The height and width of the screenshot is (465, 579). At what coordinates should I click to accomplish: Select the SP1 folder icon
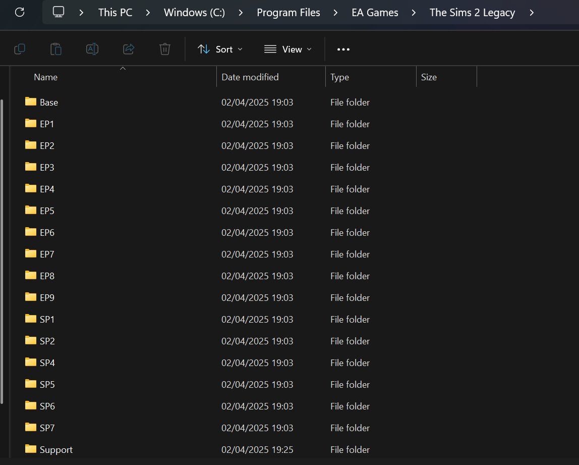coord(31,319)
